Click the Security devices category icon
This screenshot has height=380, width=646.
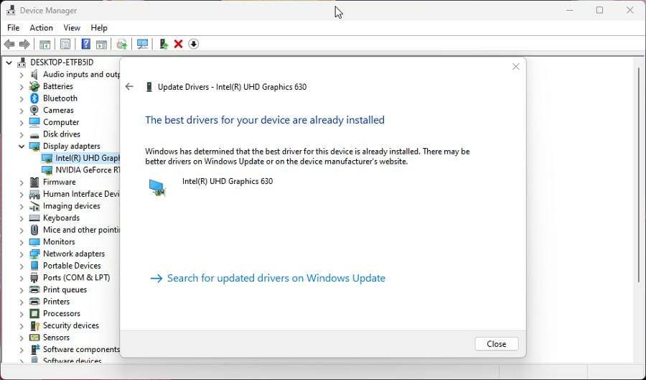[x=34, y=325]
